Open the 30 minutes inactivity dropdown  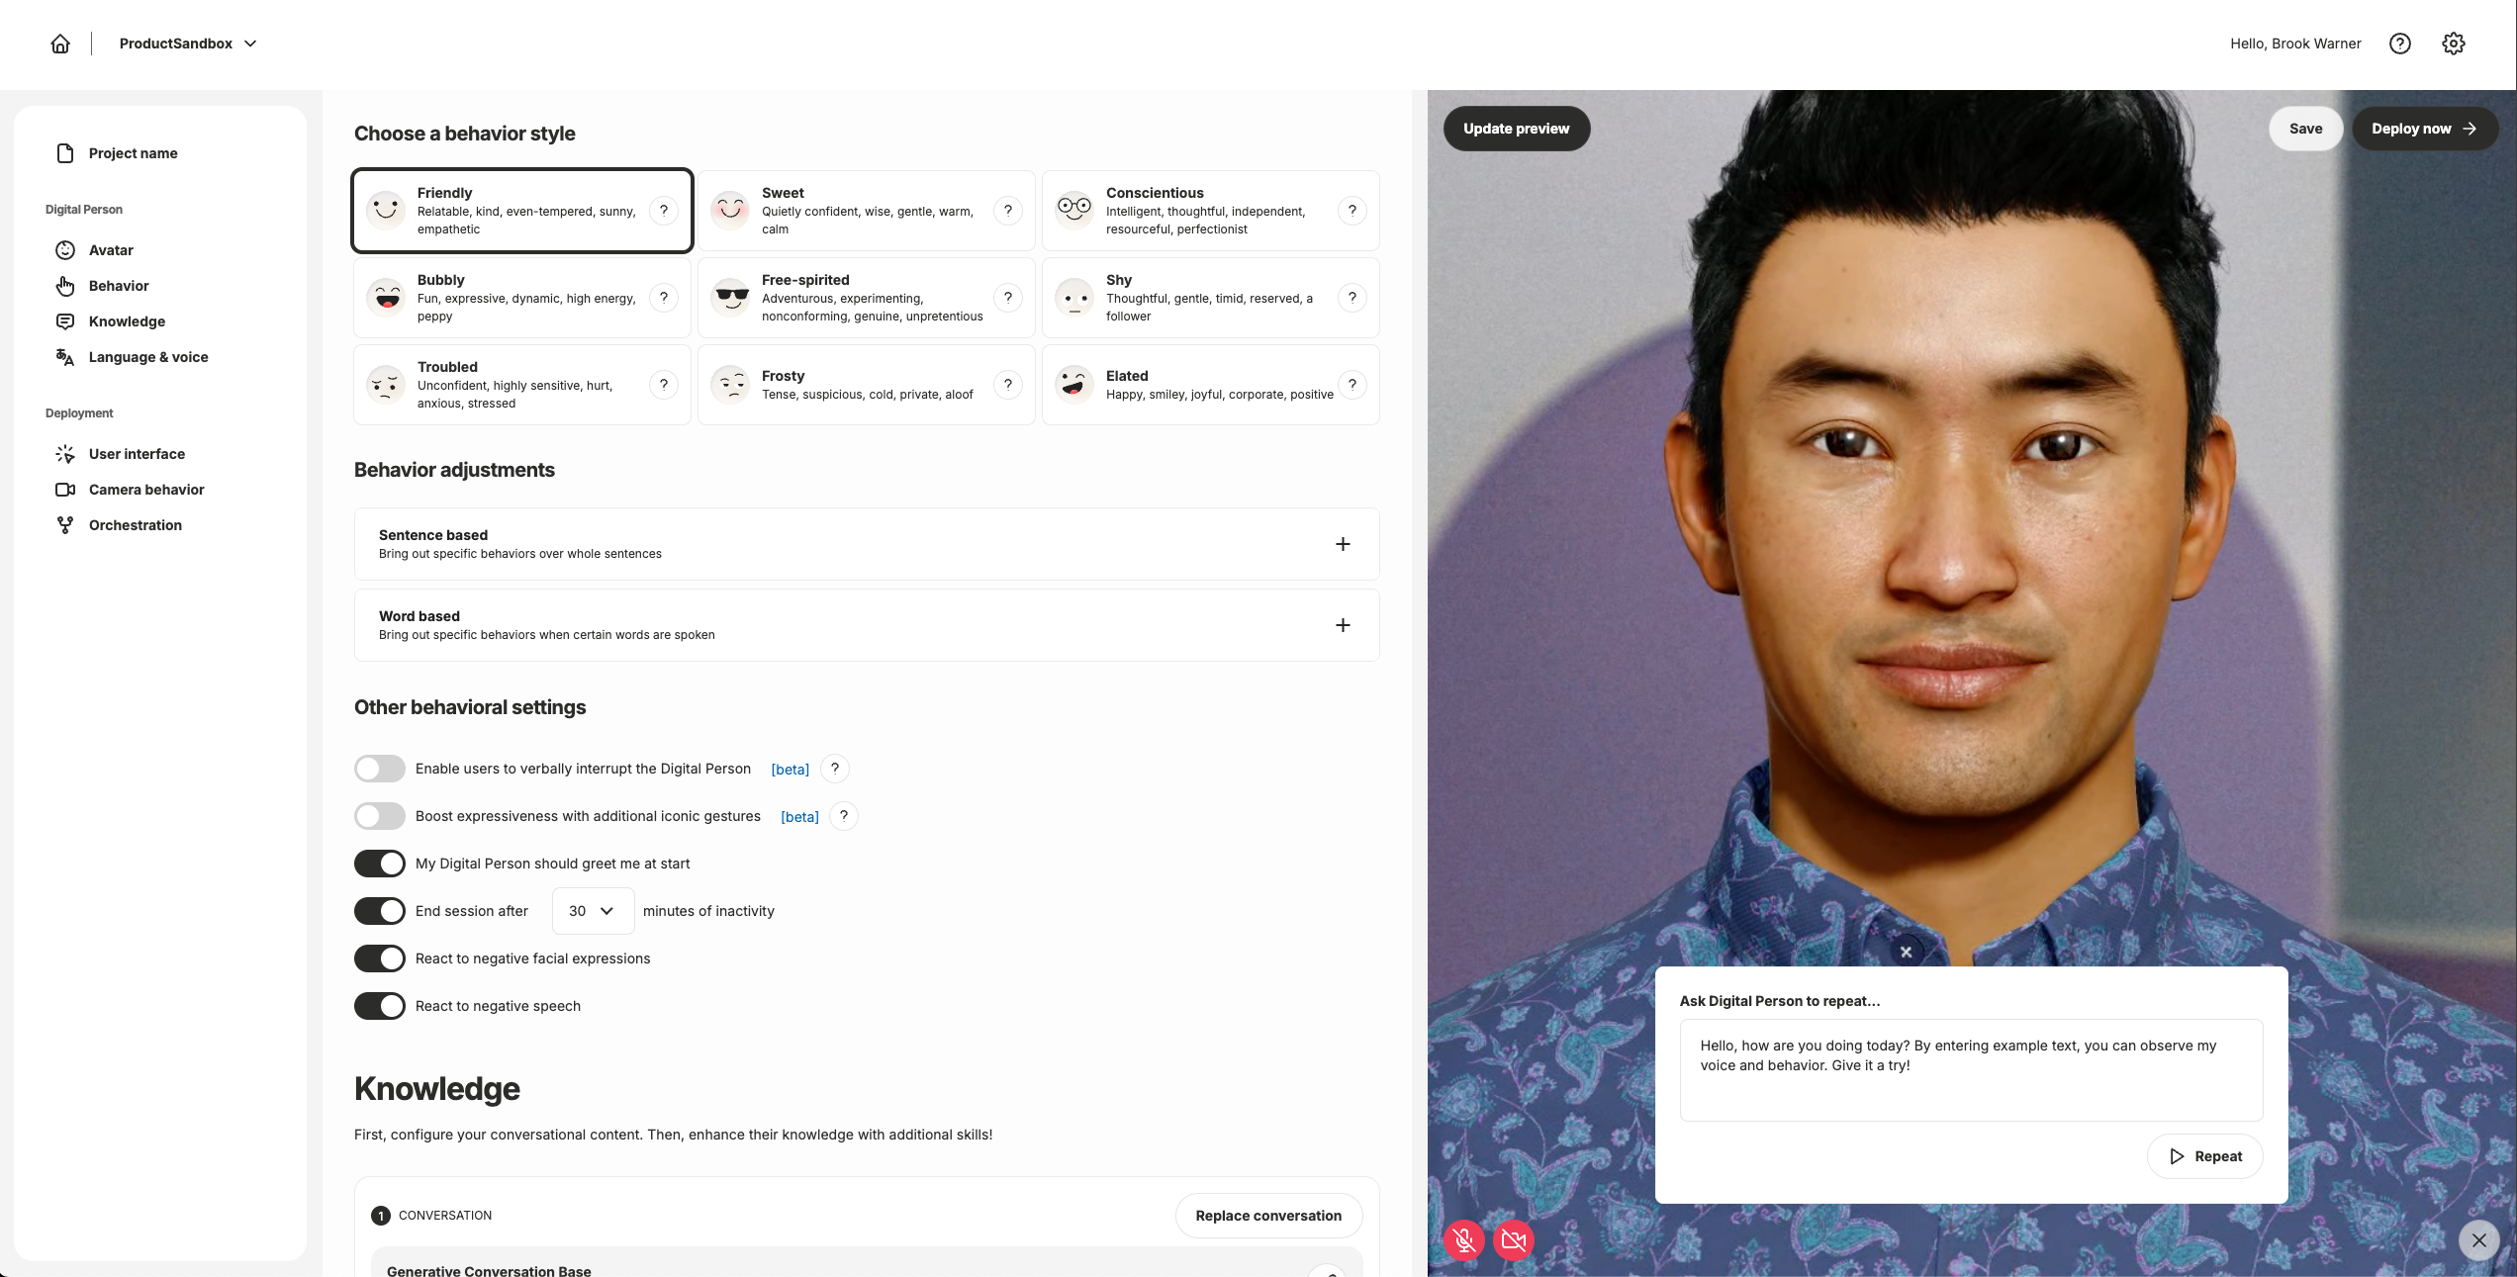592,911
